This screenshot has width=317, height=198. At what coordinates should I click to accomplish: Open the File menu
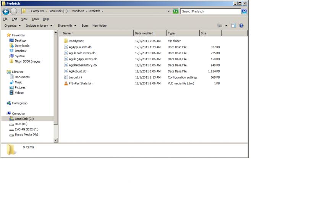tap(5, 19)
